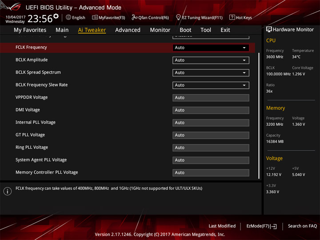Click the globe language icon
The width and height of the screenshot is (320, 240).
pyautogui.click(x=68, y=17)
